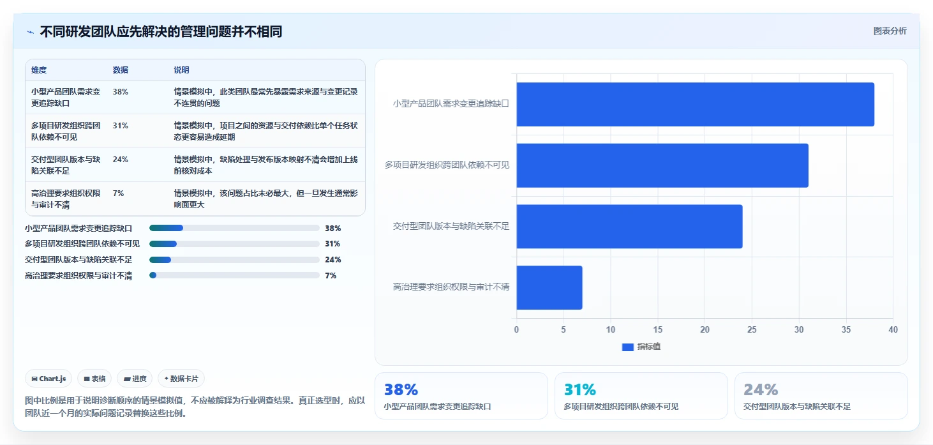Click the 7% figure beside the last progress bar
The image size is (933, 445).
[x=331, y=276]
